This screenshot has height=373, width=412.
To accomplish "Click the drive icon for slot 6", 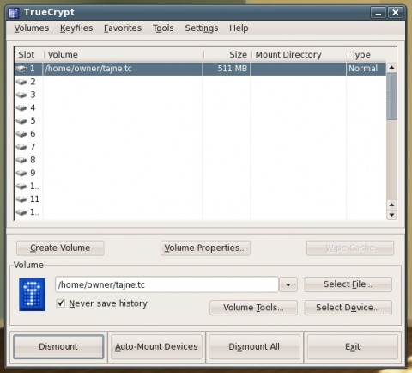I will [21, 134].
